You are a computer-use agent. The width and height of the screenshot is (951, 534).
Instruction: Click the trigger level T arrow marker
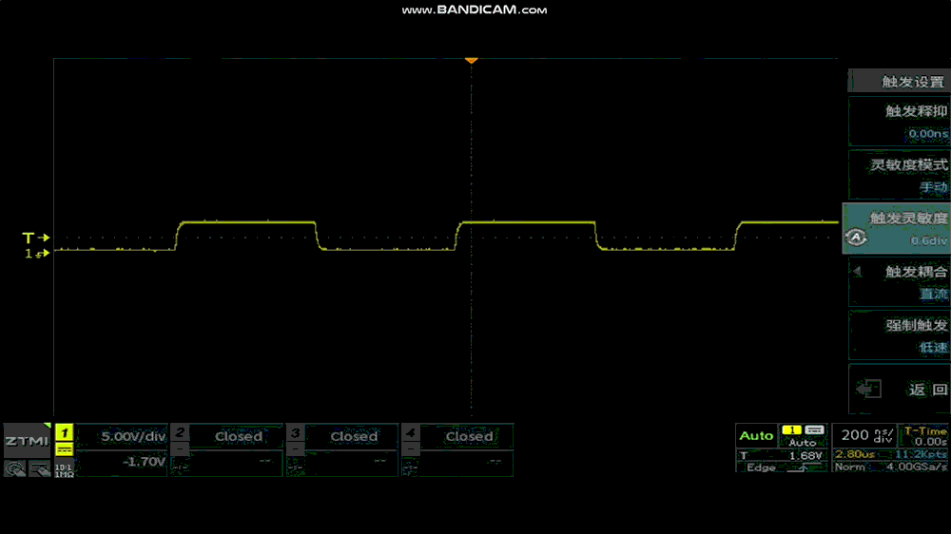(x=37, y=238)
